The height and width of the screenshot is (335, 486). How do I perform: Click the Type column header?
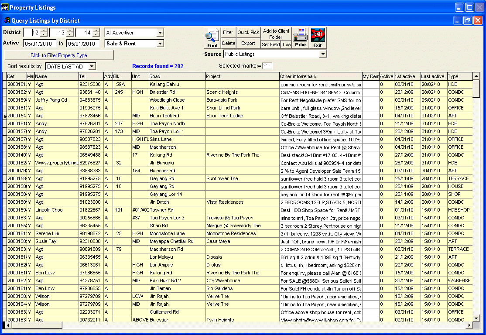pyautogui.click(x=460, y=76)
